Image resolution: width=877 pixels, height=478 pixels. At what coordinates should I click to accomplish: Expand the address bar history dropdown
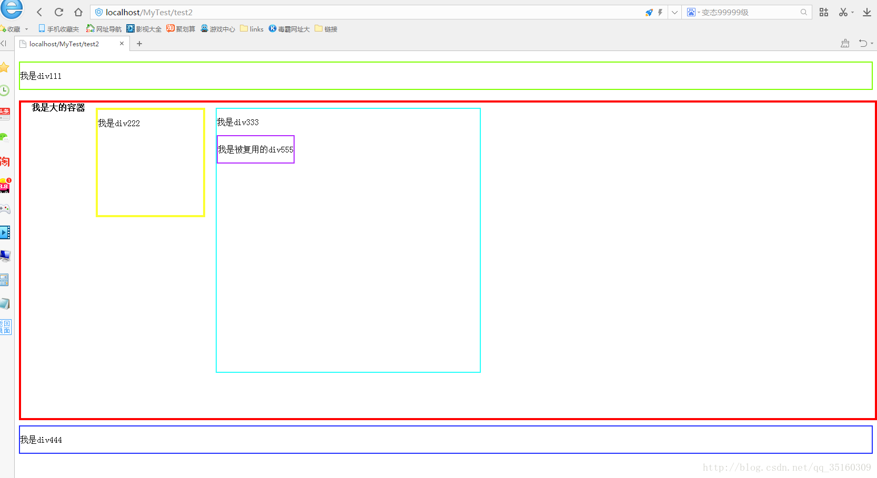[x=674, y=12]
